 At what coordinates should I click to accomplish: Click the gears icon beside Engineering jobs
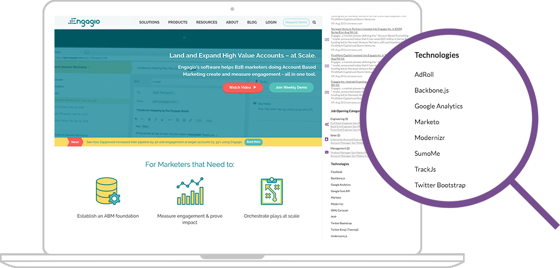(x=327, y=124)
